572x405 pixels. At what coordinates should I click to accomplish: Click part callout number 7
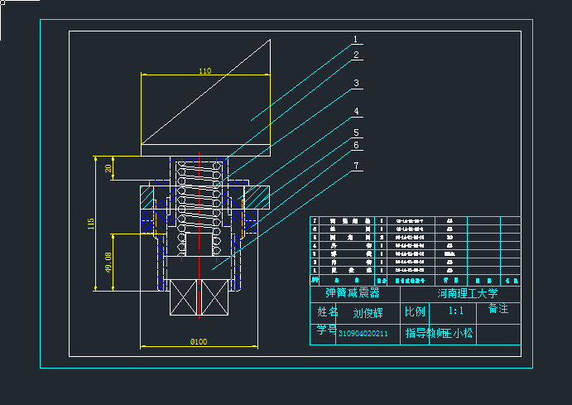point(355,166)
